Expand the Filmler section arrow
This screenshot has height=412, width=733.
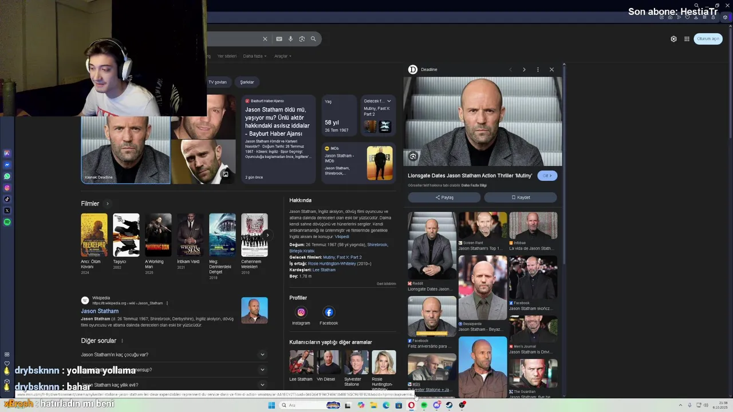coord(107,204)
